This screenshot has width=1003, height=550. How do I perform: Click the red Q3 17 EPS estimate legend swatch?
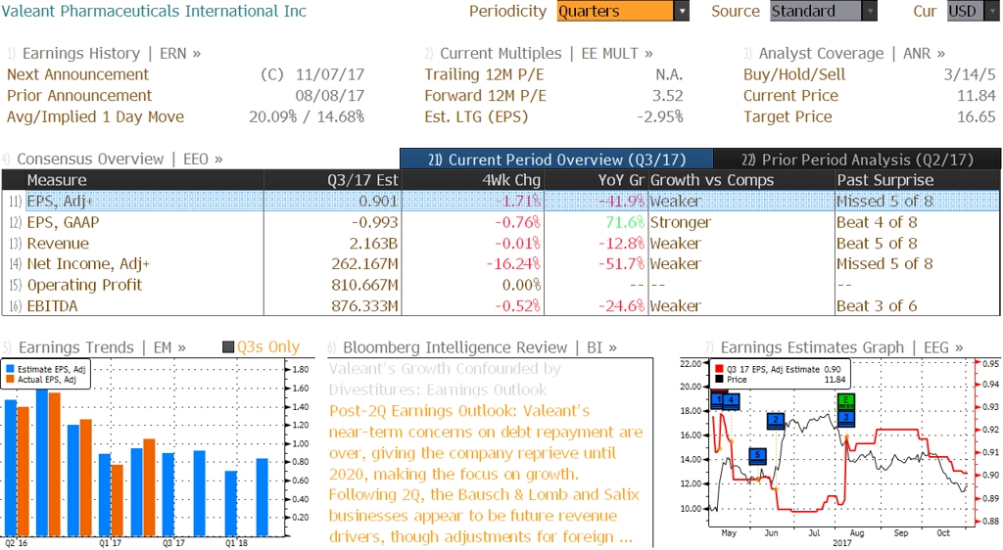[719, 369]
